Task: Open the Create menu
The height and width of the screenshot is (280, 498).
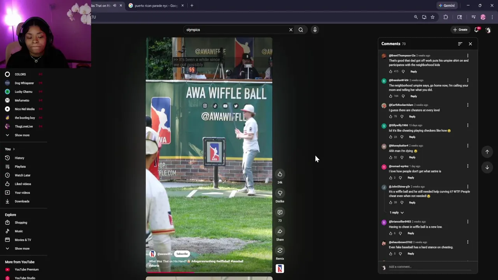Action: (x=460, y=30)
